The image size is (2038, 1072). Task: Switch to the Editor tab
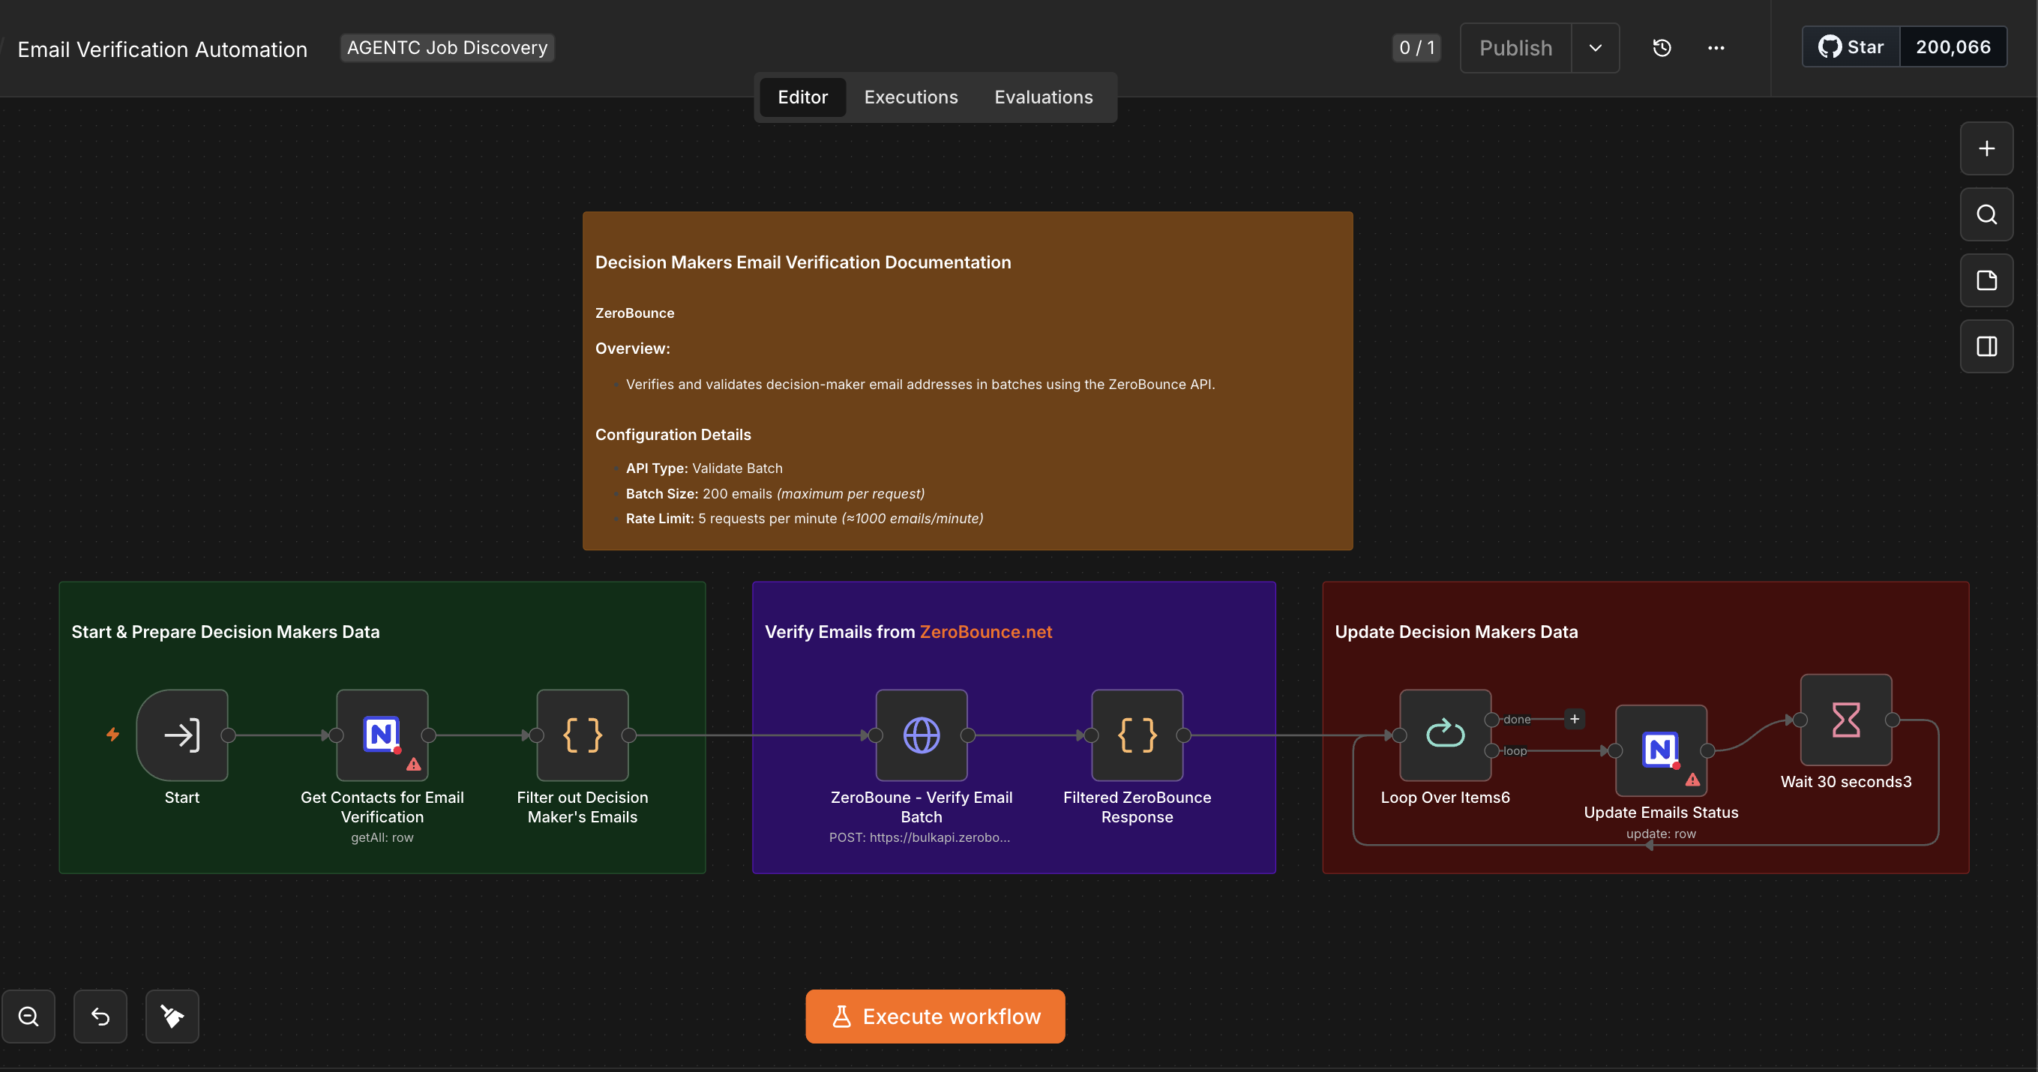(803, 97)
